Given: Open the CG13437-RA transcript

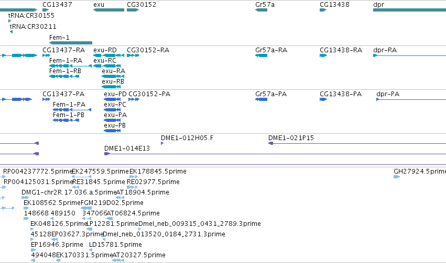Looking at the screenshot, I should tap(64, 50).
